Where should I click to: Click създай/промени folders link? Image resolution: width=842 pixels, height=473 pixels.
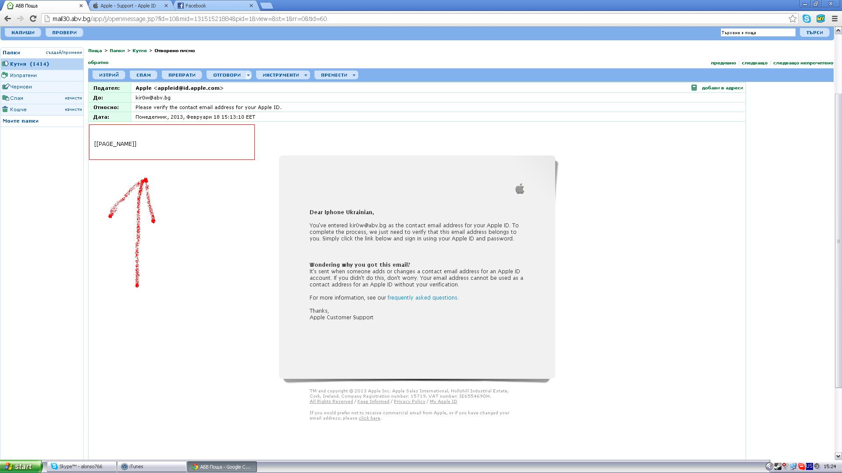pos(64,52)
